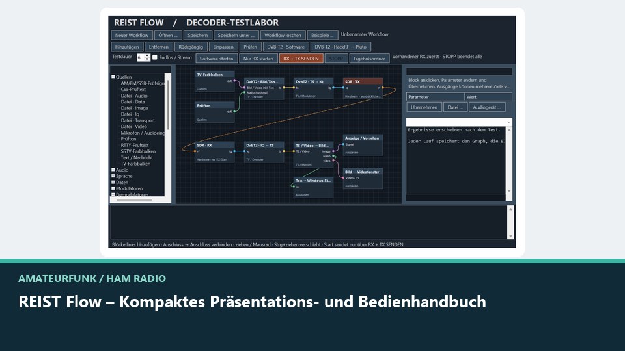The width and height of the screenshot is (625, 351).
Task: Open a workflow with Öffnen button
Action: pyautogui.click(x=168, y=35)
